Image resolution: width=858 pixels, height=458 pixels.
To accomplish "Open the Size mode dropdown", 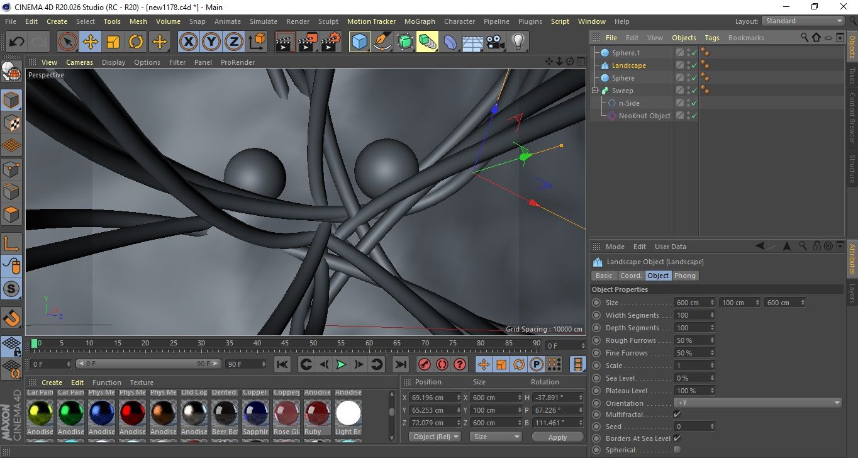I will (496, 437).
